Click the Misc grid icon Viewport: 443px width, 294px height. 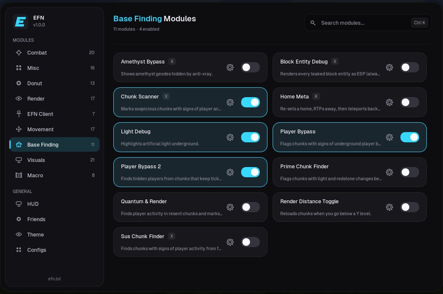(19, 68)
